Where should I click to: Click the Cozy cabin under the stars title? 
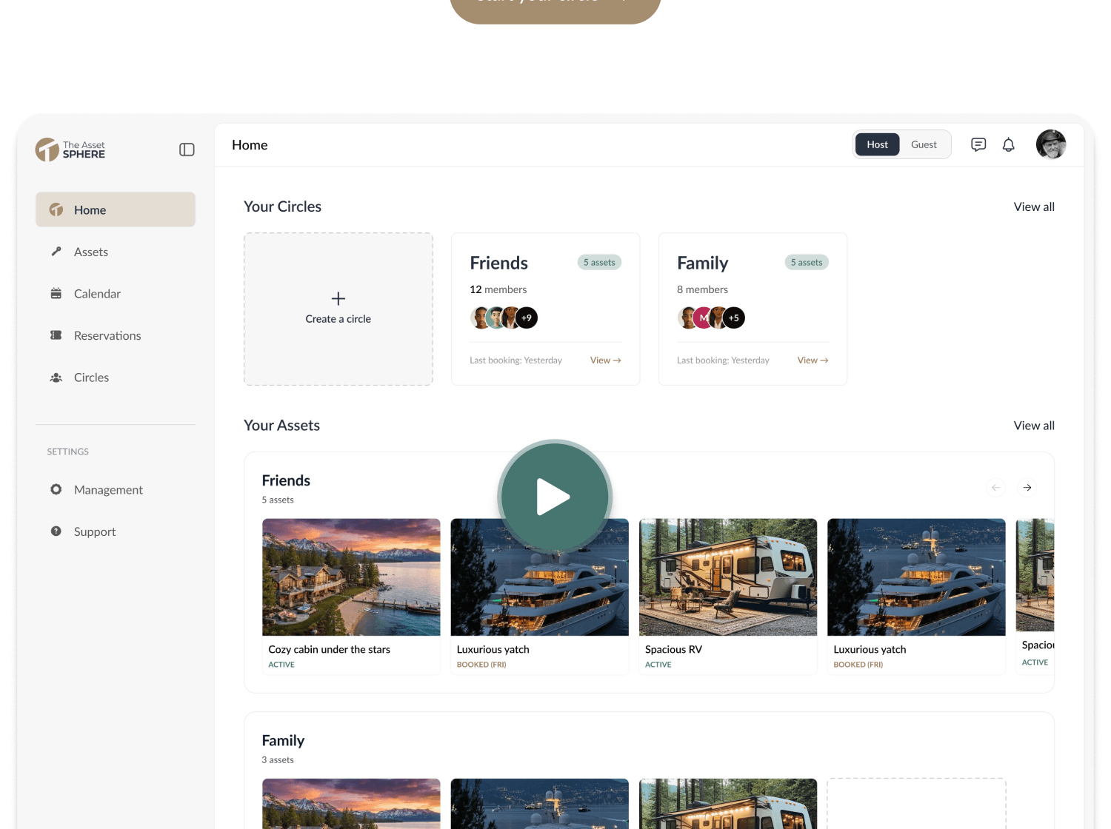[329, 649]
